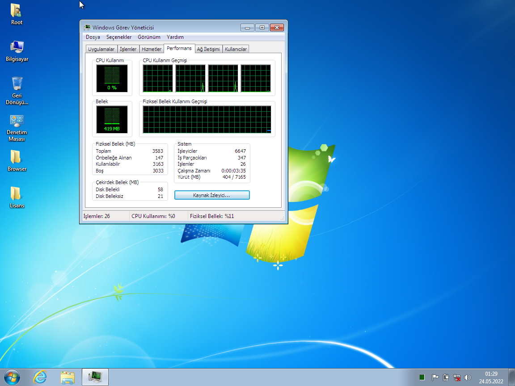The width and height of the screenshot is (515, 386).
Task: Select the Geri Dönüşüm recycle bin icon
Action: click(x=17, y=91)
